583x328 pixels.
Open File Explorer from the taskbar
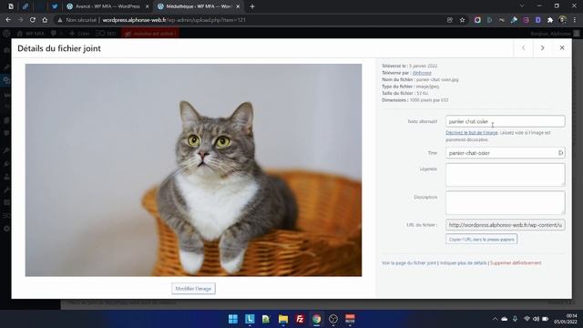pos(283,319)
